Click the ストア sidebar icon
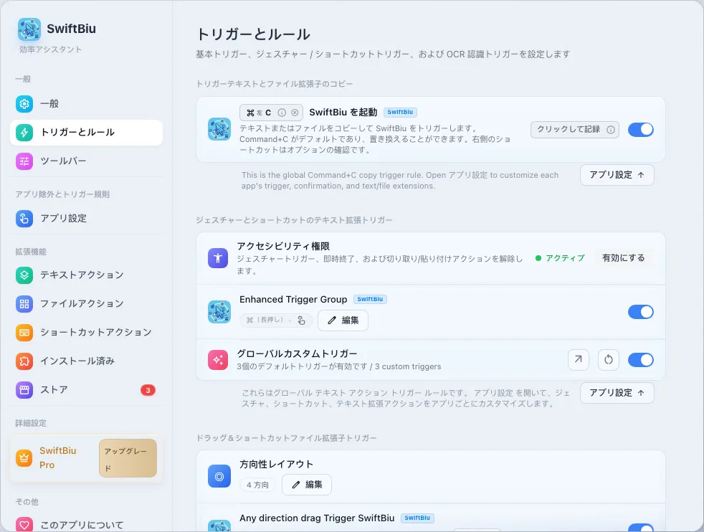 (x=24, y=390)
